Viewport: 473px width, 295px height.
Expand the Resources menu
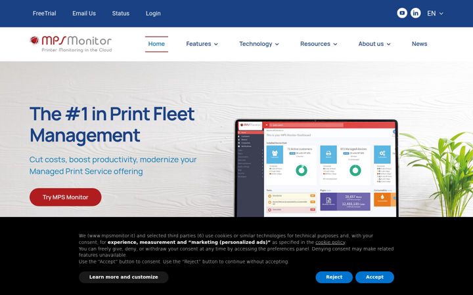click(x=319, y=44)
